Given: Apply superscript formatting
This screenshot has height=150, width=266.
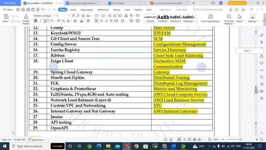Looking at the screenshot, I should pos(58,21).
